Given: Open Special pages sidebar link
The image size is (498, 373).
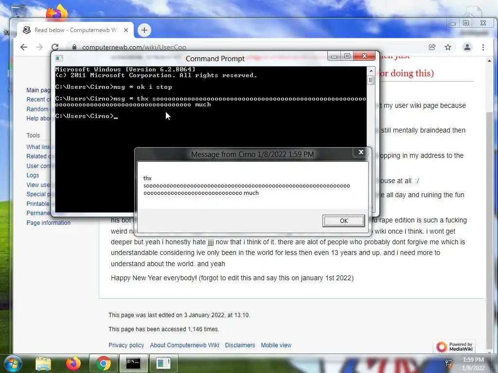Looking at the screenshot, I should point(38,194).
